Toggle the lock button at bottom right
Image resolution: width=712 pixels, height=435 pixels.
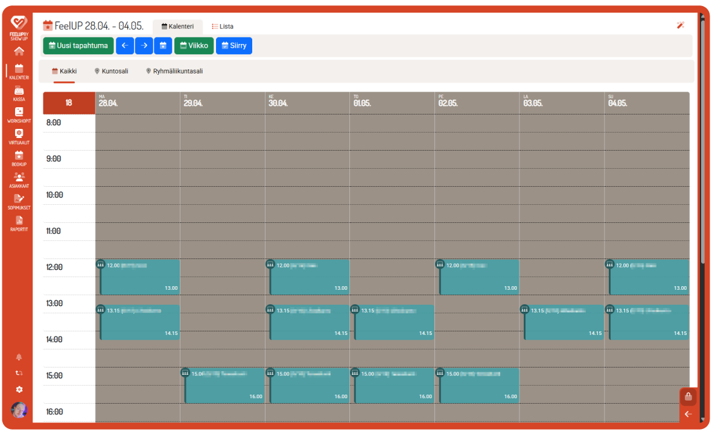(688, 396)
